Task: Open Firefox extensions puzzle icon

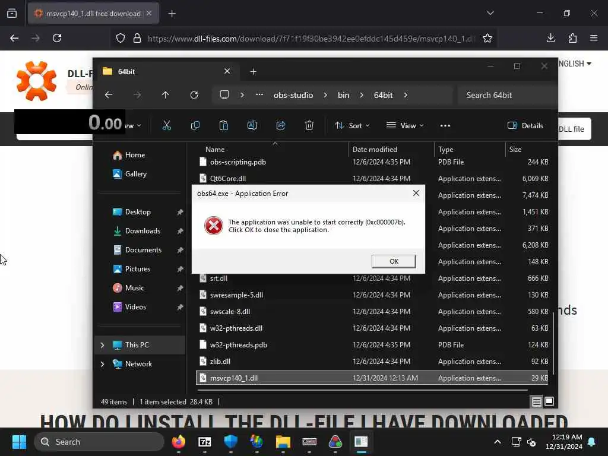Action: click(572, 38)
